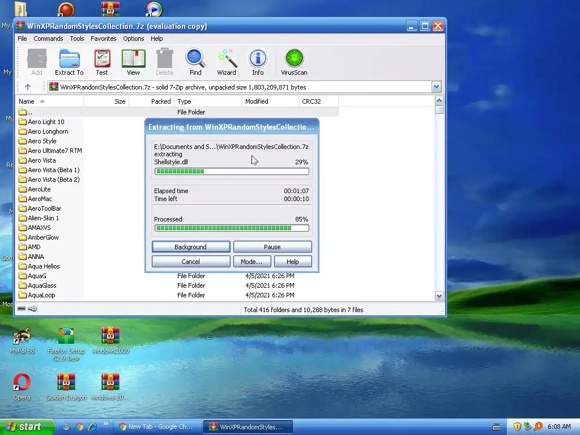Click the Add toolbar icon

(37, 62)
